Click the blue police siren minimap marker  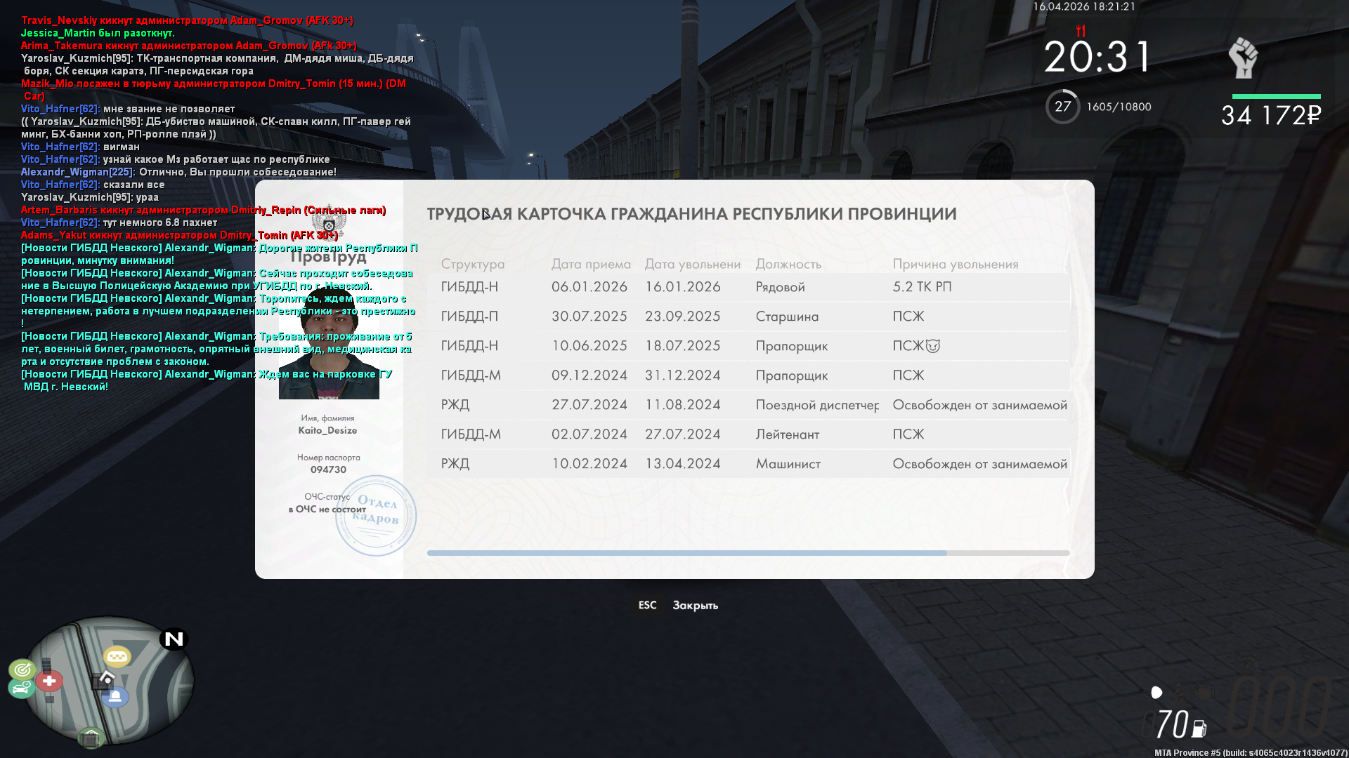[x=115, y=696]
